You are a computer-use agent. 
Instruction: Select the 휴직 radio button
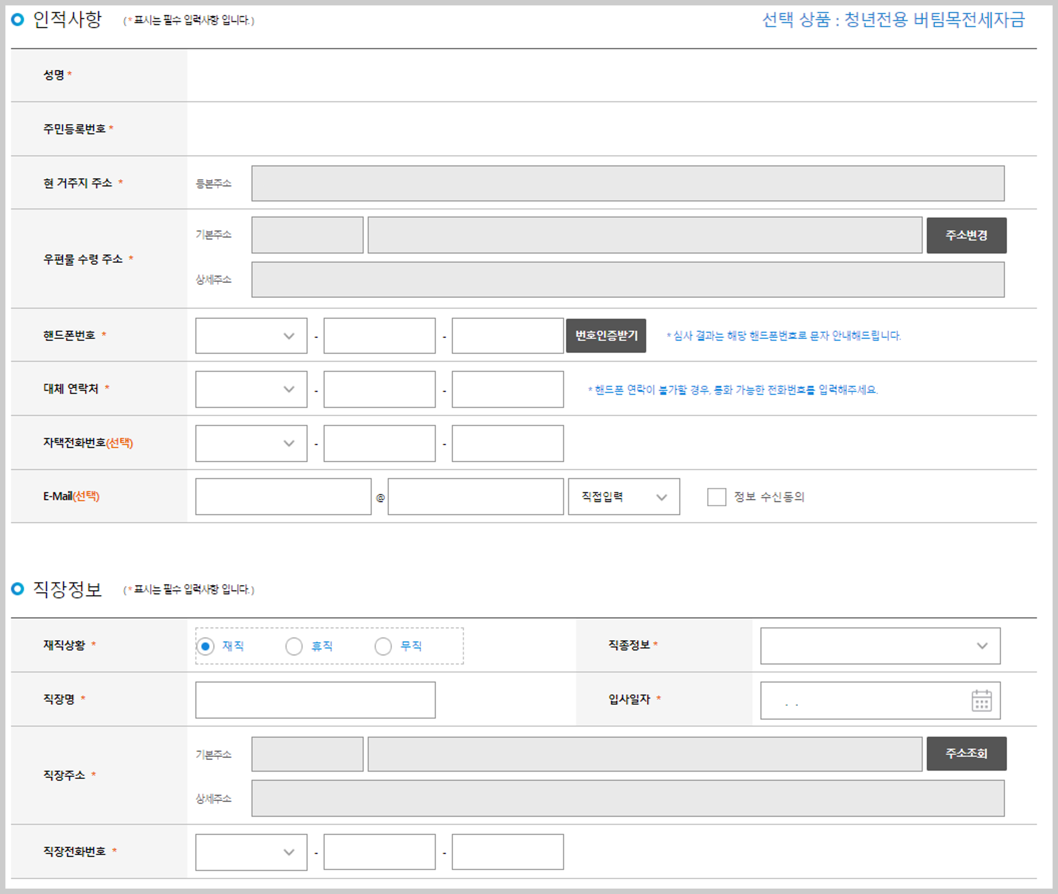[x=294, y=646]
